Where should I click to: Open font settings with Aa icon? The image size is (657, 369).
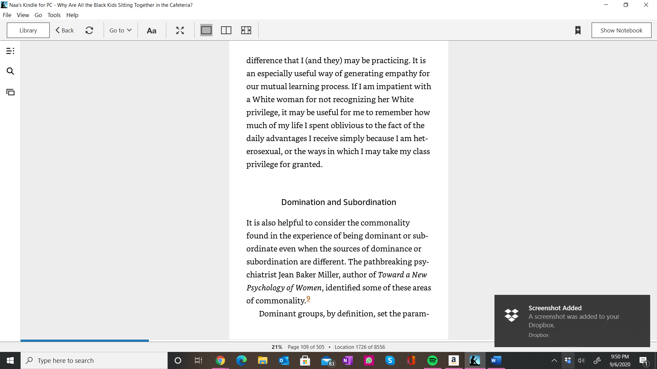click(x=152, y=30)
